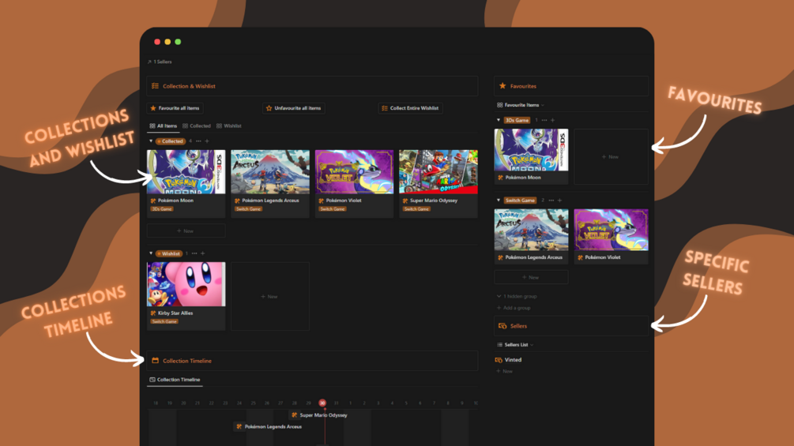
Task: Click the Collection & Wishlist list icon
Action: (x=155, y=86)
